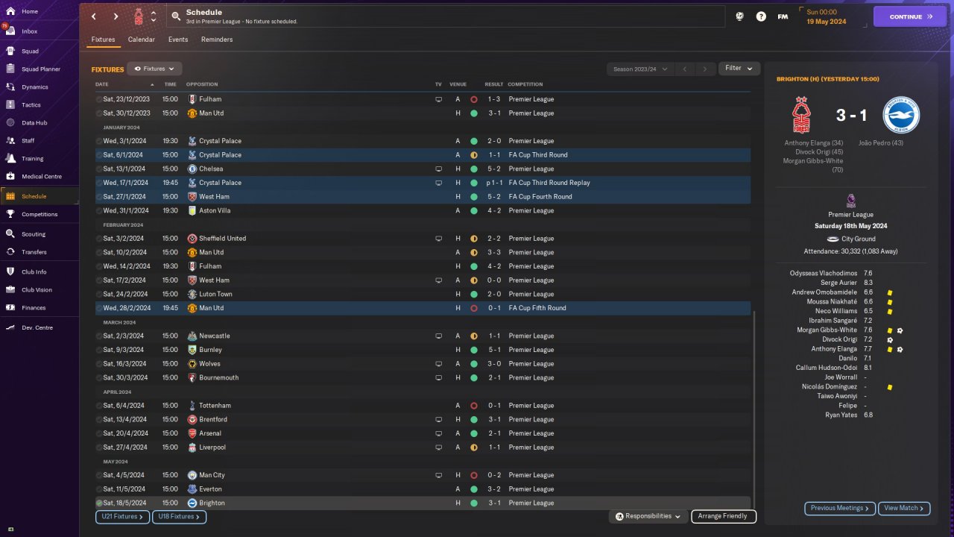This screenshot has height=537, width=954.
Task: Click the Forest crest in match panel
Action: 802,116
